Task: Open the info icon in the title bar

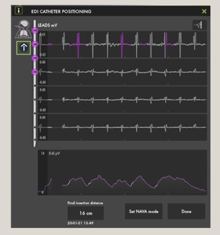Action: [19, 10]
